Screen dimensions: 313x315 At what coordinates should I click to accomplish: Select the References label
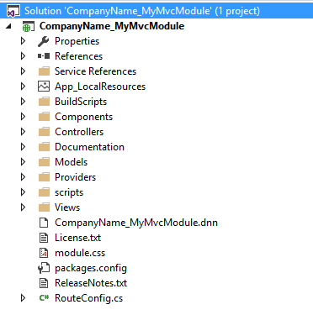(78, 56)
